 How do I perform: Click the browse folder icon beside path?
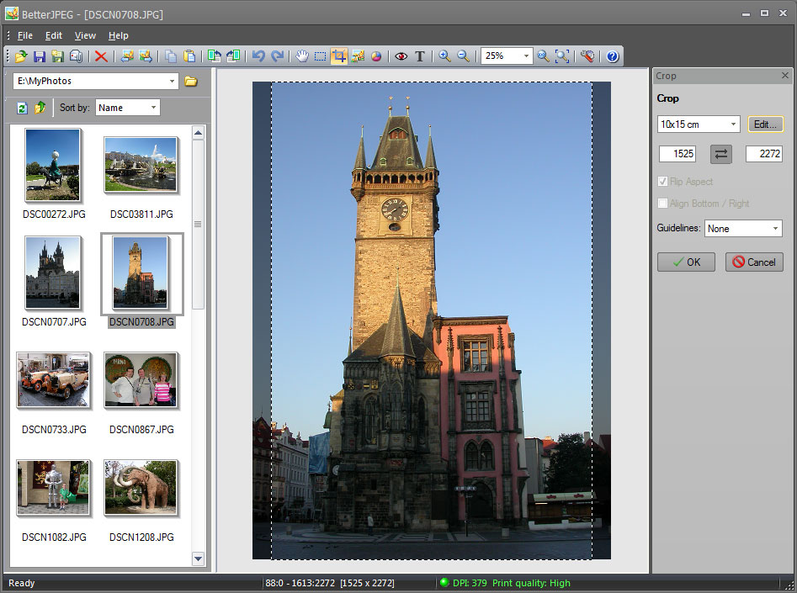[x=191, y=82]
